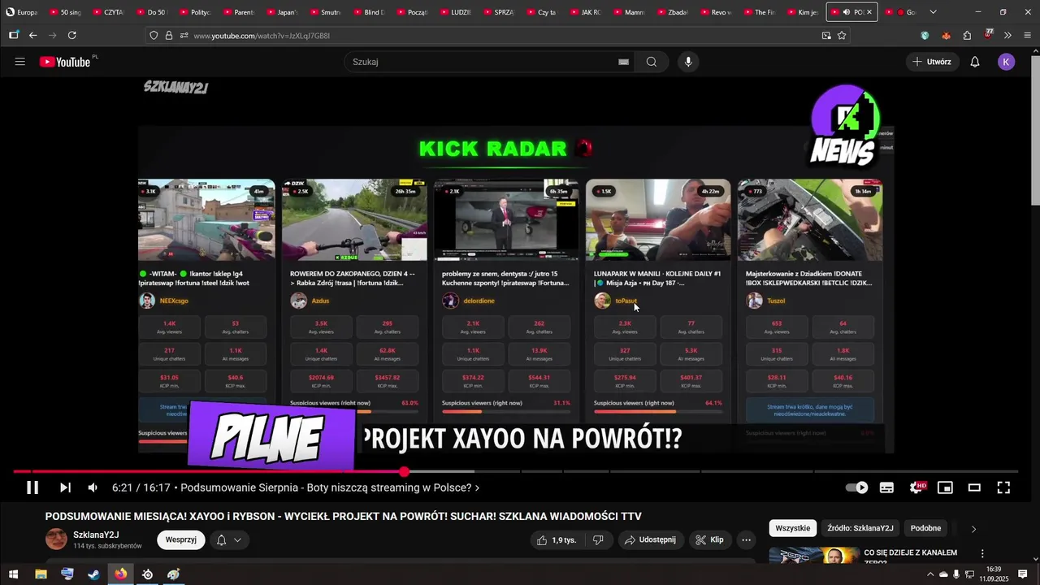Click the 'Udostępnij' share button
The width and height of the screenshot is (1040, 585).
coord(650,539)
